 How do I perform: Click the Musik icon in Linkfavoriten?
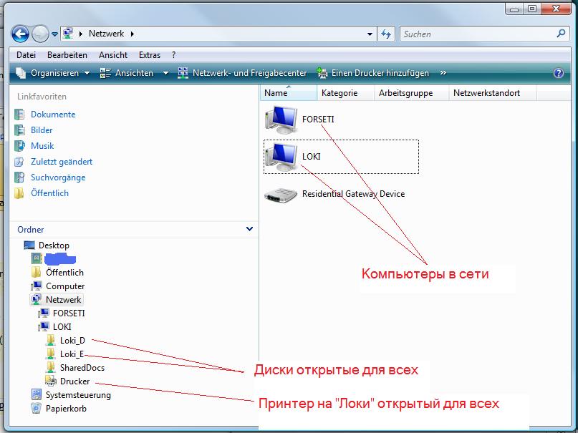tap(19, 146)
